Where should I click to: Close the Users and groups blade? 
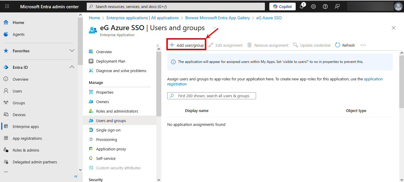point(393,28)
